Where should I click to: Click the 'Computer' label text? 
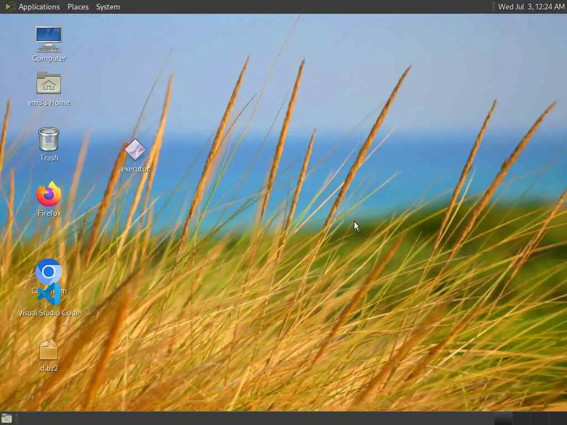click(49, 59)
